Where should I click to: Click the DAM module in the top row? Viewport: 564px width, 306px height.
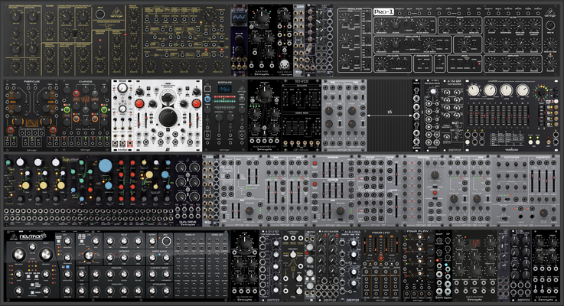click(x=298, y=40)
